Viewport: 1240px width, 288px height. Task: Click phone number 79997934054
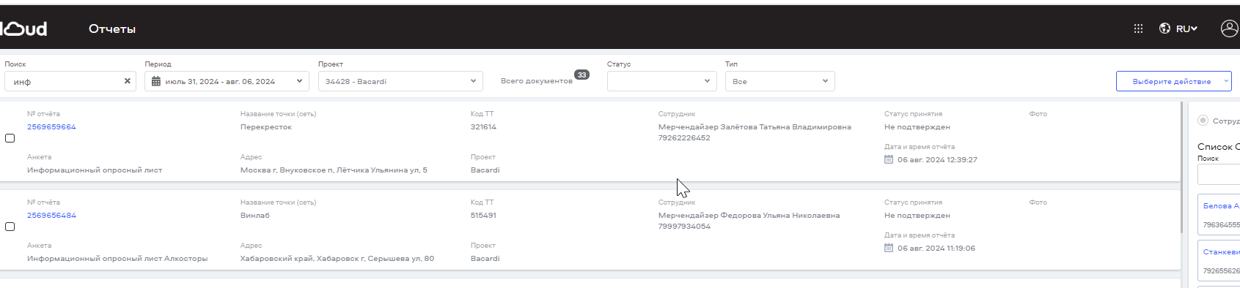tap(684, 226)
